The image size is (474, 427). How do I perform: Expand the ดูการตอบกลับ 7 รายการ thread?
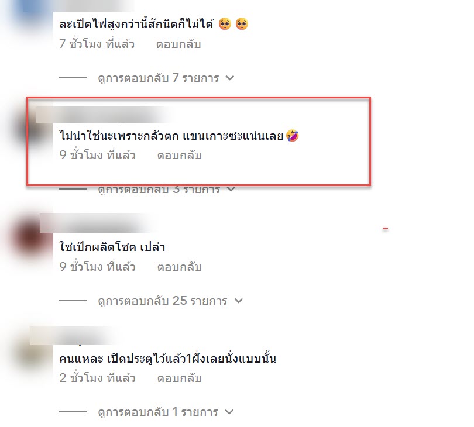[159, 78]
